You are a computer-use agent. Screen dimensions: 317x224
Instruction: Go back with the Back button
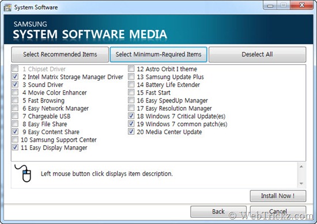click(x=218, y=211)
